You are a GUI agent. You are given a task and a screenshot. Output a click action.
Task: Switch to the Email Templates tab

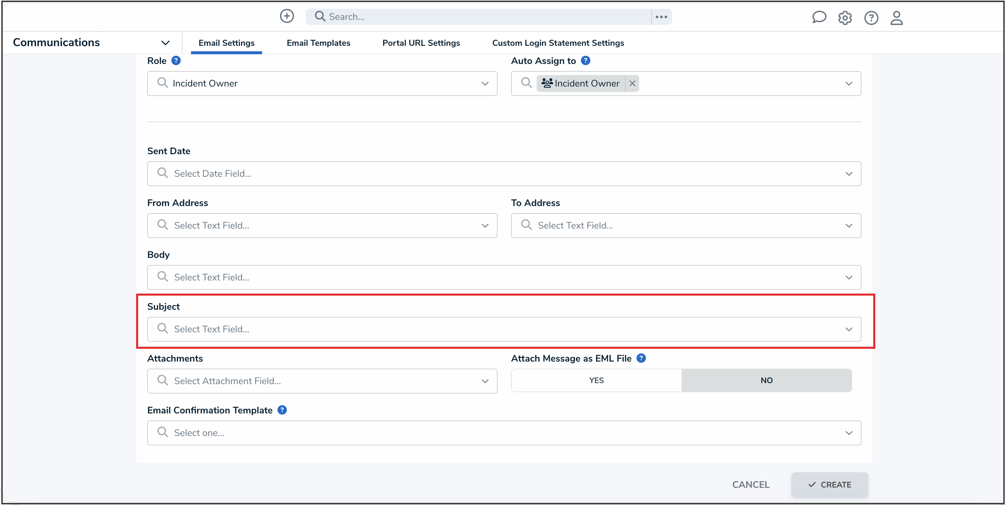318,43
